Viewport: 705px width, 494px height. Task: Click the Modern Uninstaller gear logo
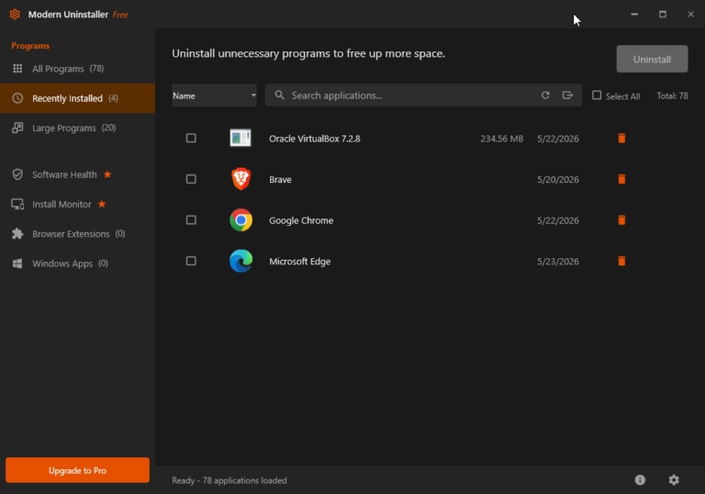tap(15, 15)
